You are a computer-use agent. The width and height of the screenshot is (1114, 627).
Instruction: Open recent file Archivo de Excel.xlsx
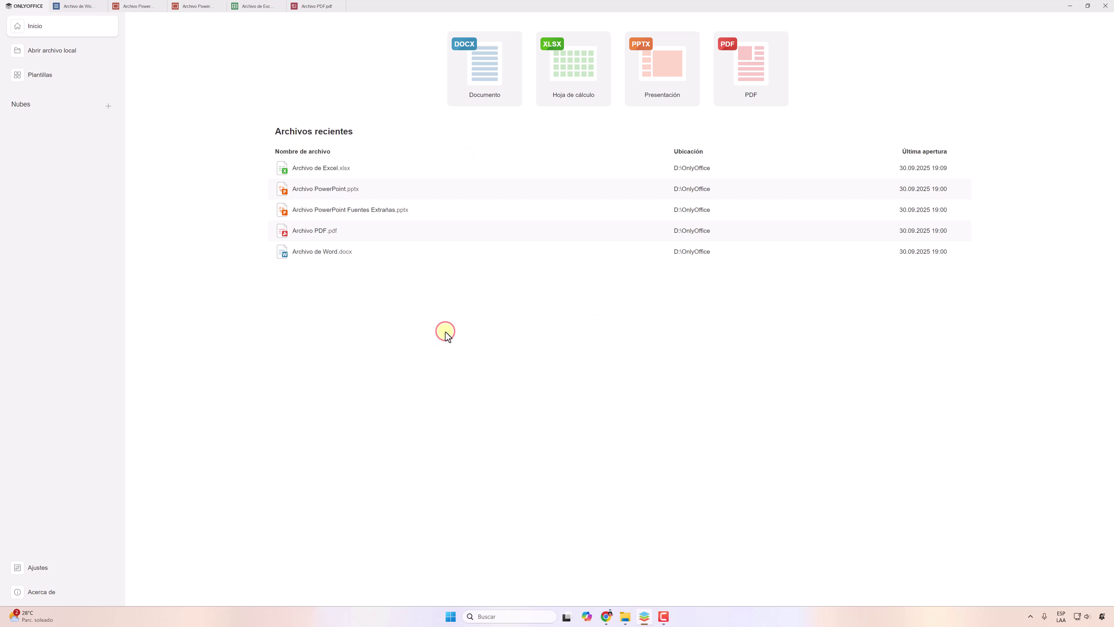click(x=321, y=168)
